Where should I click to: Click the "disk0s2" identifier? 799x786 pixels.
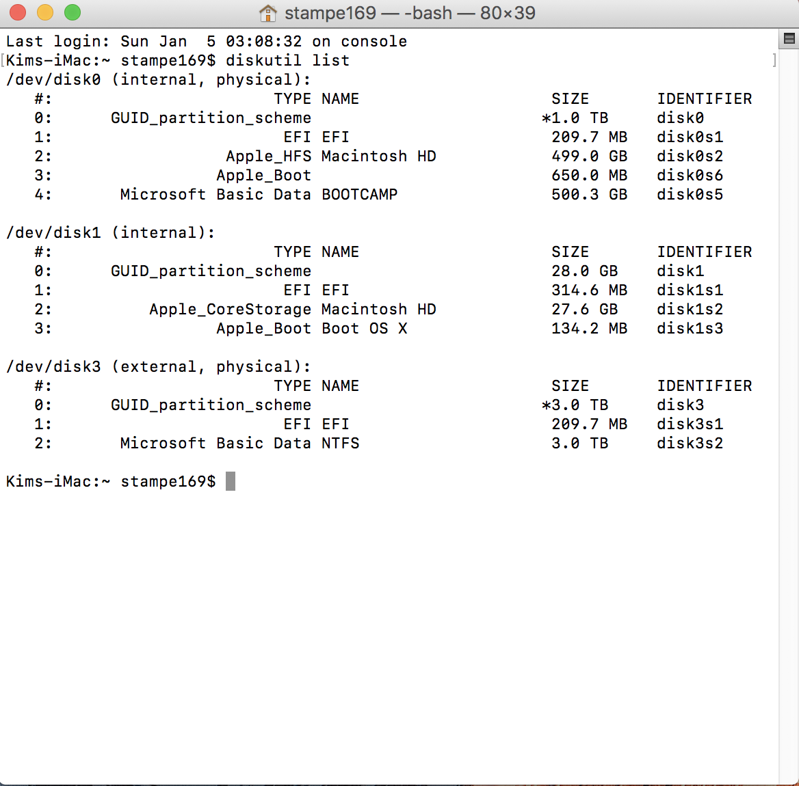click(x=690, y=157)
